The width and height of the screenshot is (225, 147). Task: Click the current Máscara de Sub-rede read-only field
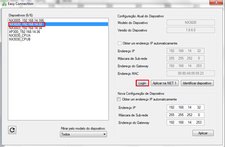185,58
